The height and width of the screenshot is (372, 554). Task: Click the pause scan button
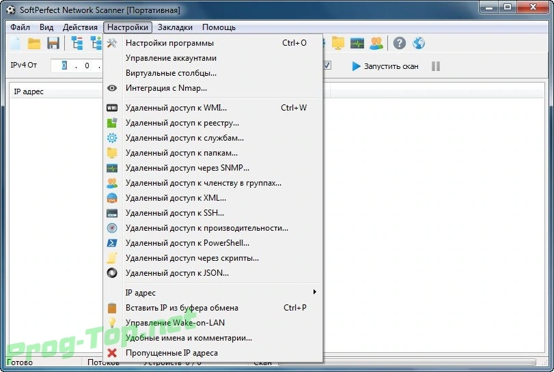pos(436,66)
